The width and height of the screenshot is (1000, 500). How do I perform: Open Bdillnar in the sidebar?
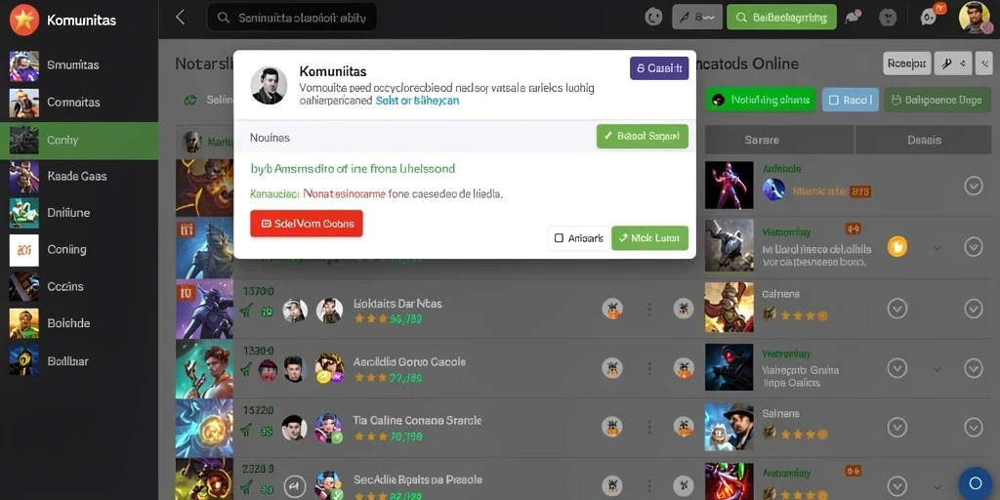(79, 361)
